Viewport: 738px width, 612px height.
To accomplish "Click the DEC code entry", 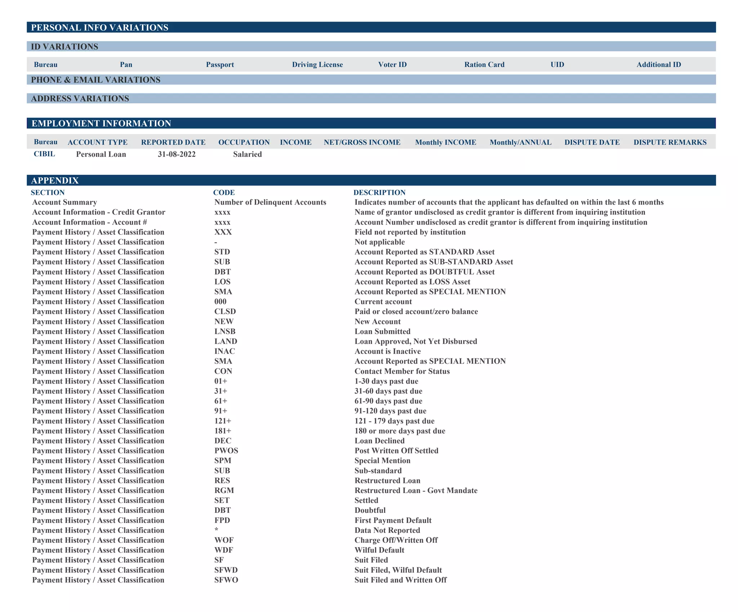I will coord(223,441).
